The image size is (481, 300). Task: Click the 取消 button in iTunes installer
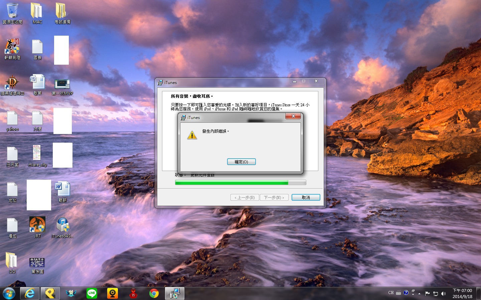point(306,197)
